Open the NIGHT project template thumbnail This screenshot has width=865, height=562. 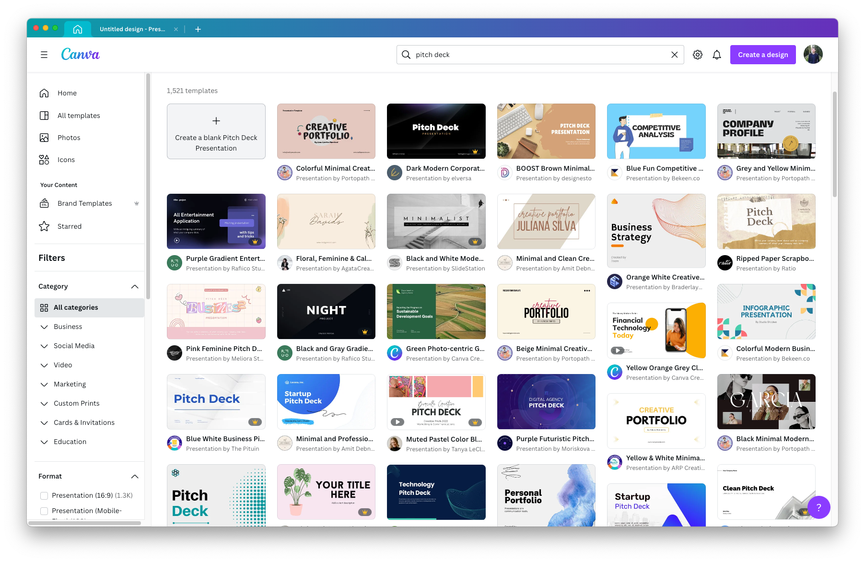tap(326, 312)
